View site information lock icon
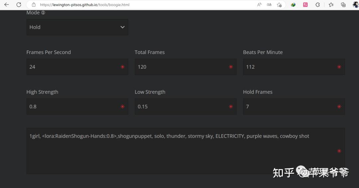Screen dimensions: 359x188 point(34,5)
